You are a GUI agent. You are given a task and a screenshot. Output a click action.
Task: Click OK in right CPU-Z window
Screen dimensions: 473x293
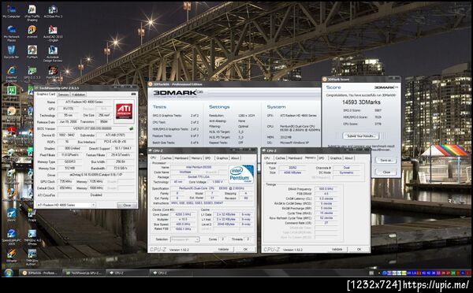click(359, 250)
